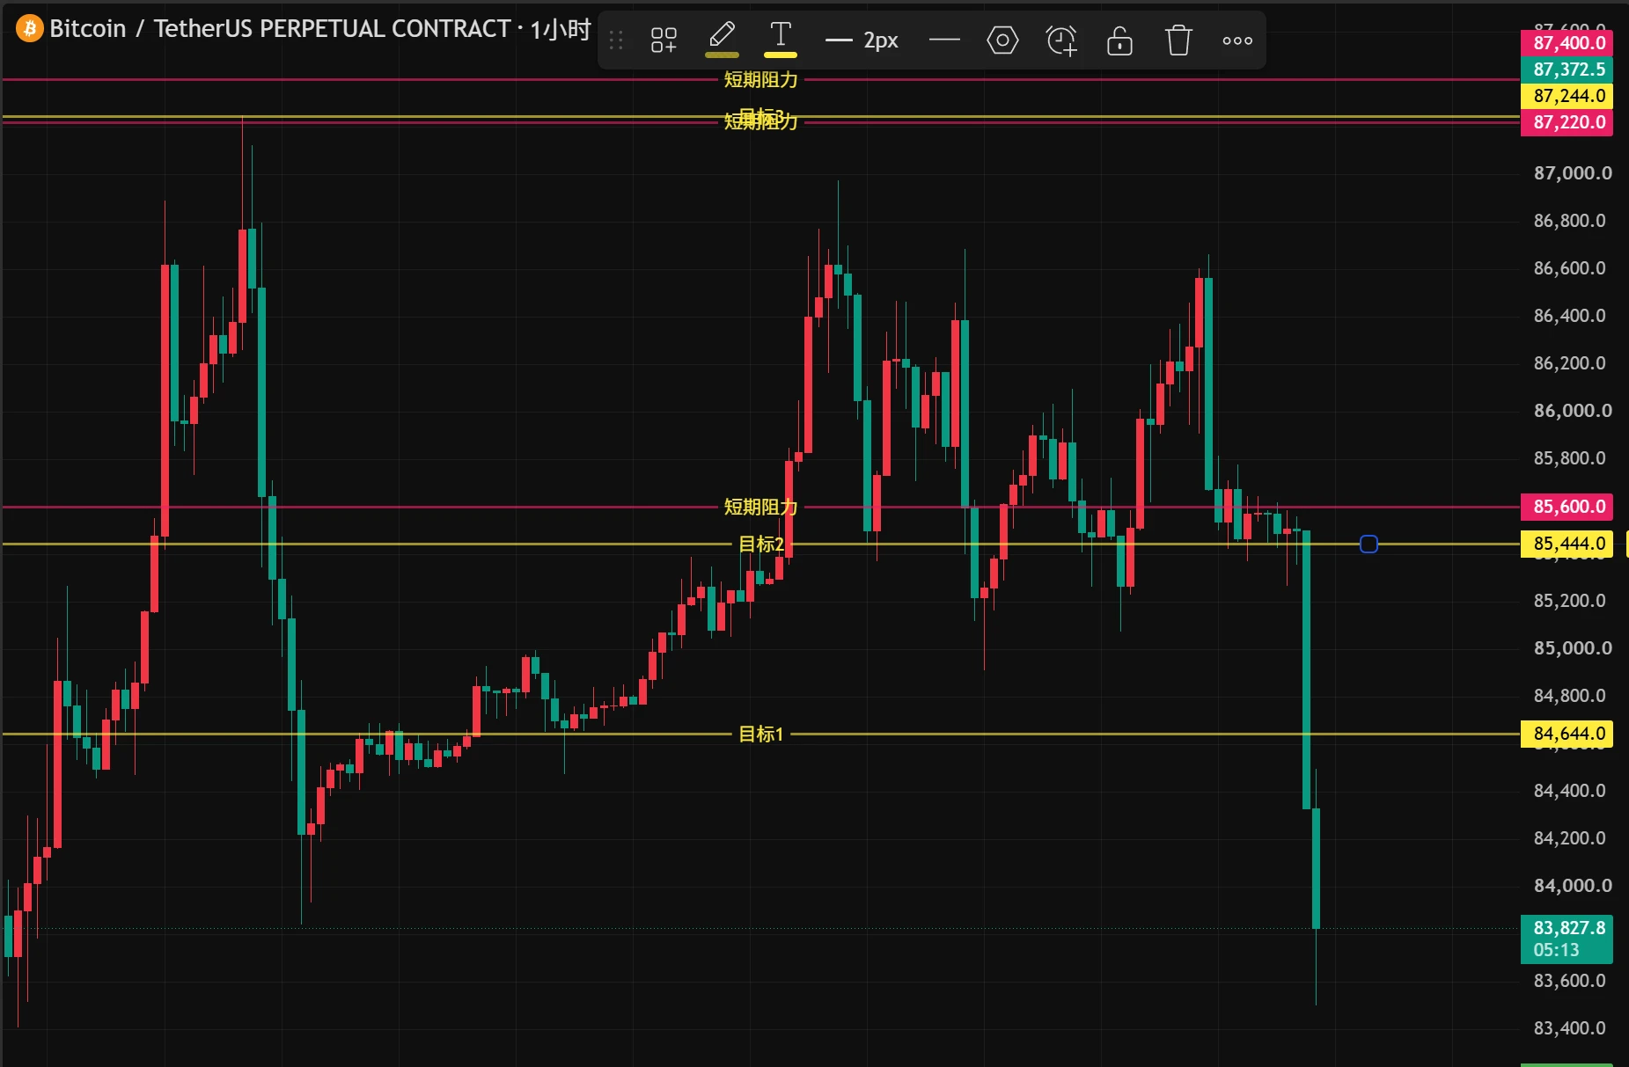Grab the floating toolbar drag handle
Screen dimensions: 1629x1067
click(616, 40)
